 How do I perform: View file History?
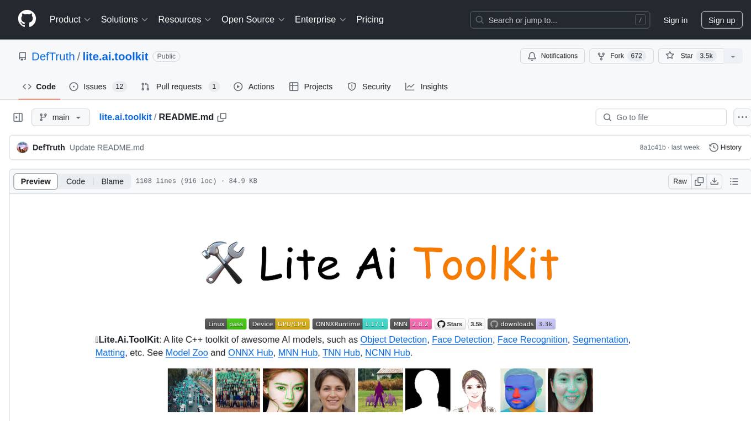tap(725, 147)
